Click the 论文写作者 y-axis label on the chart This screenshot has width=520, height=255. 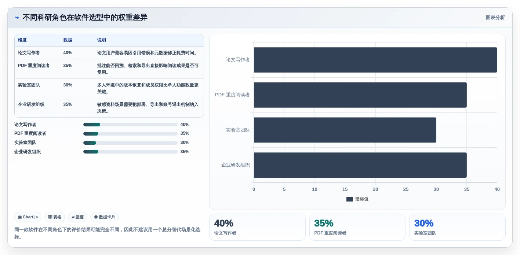coord(238,59)
